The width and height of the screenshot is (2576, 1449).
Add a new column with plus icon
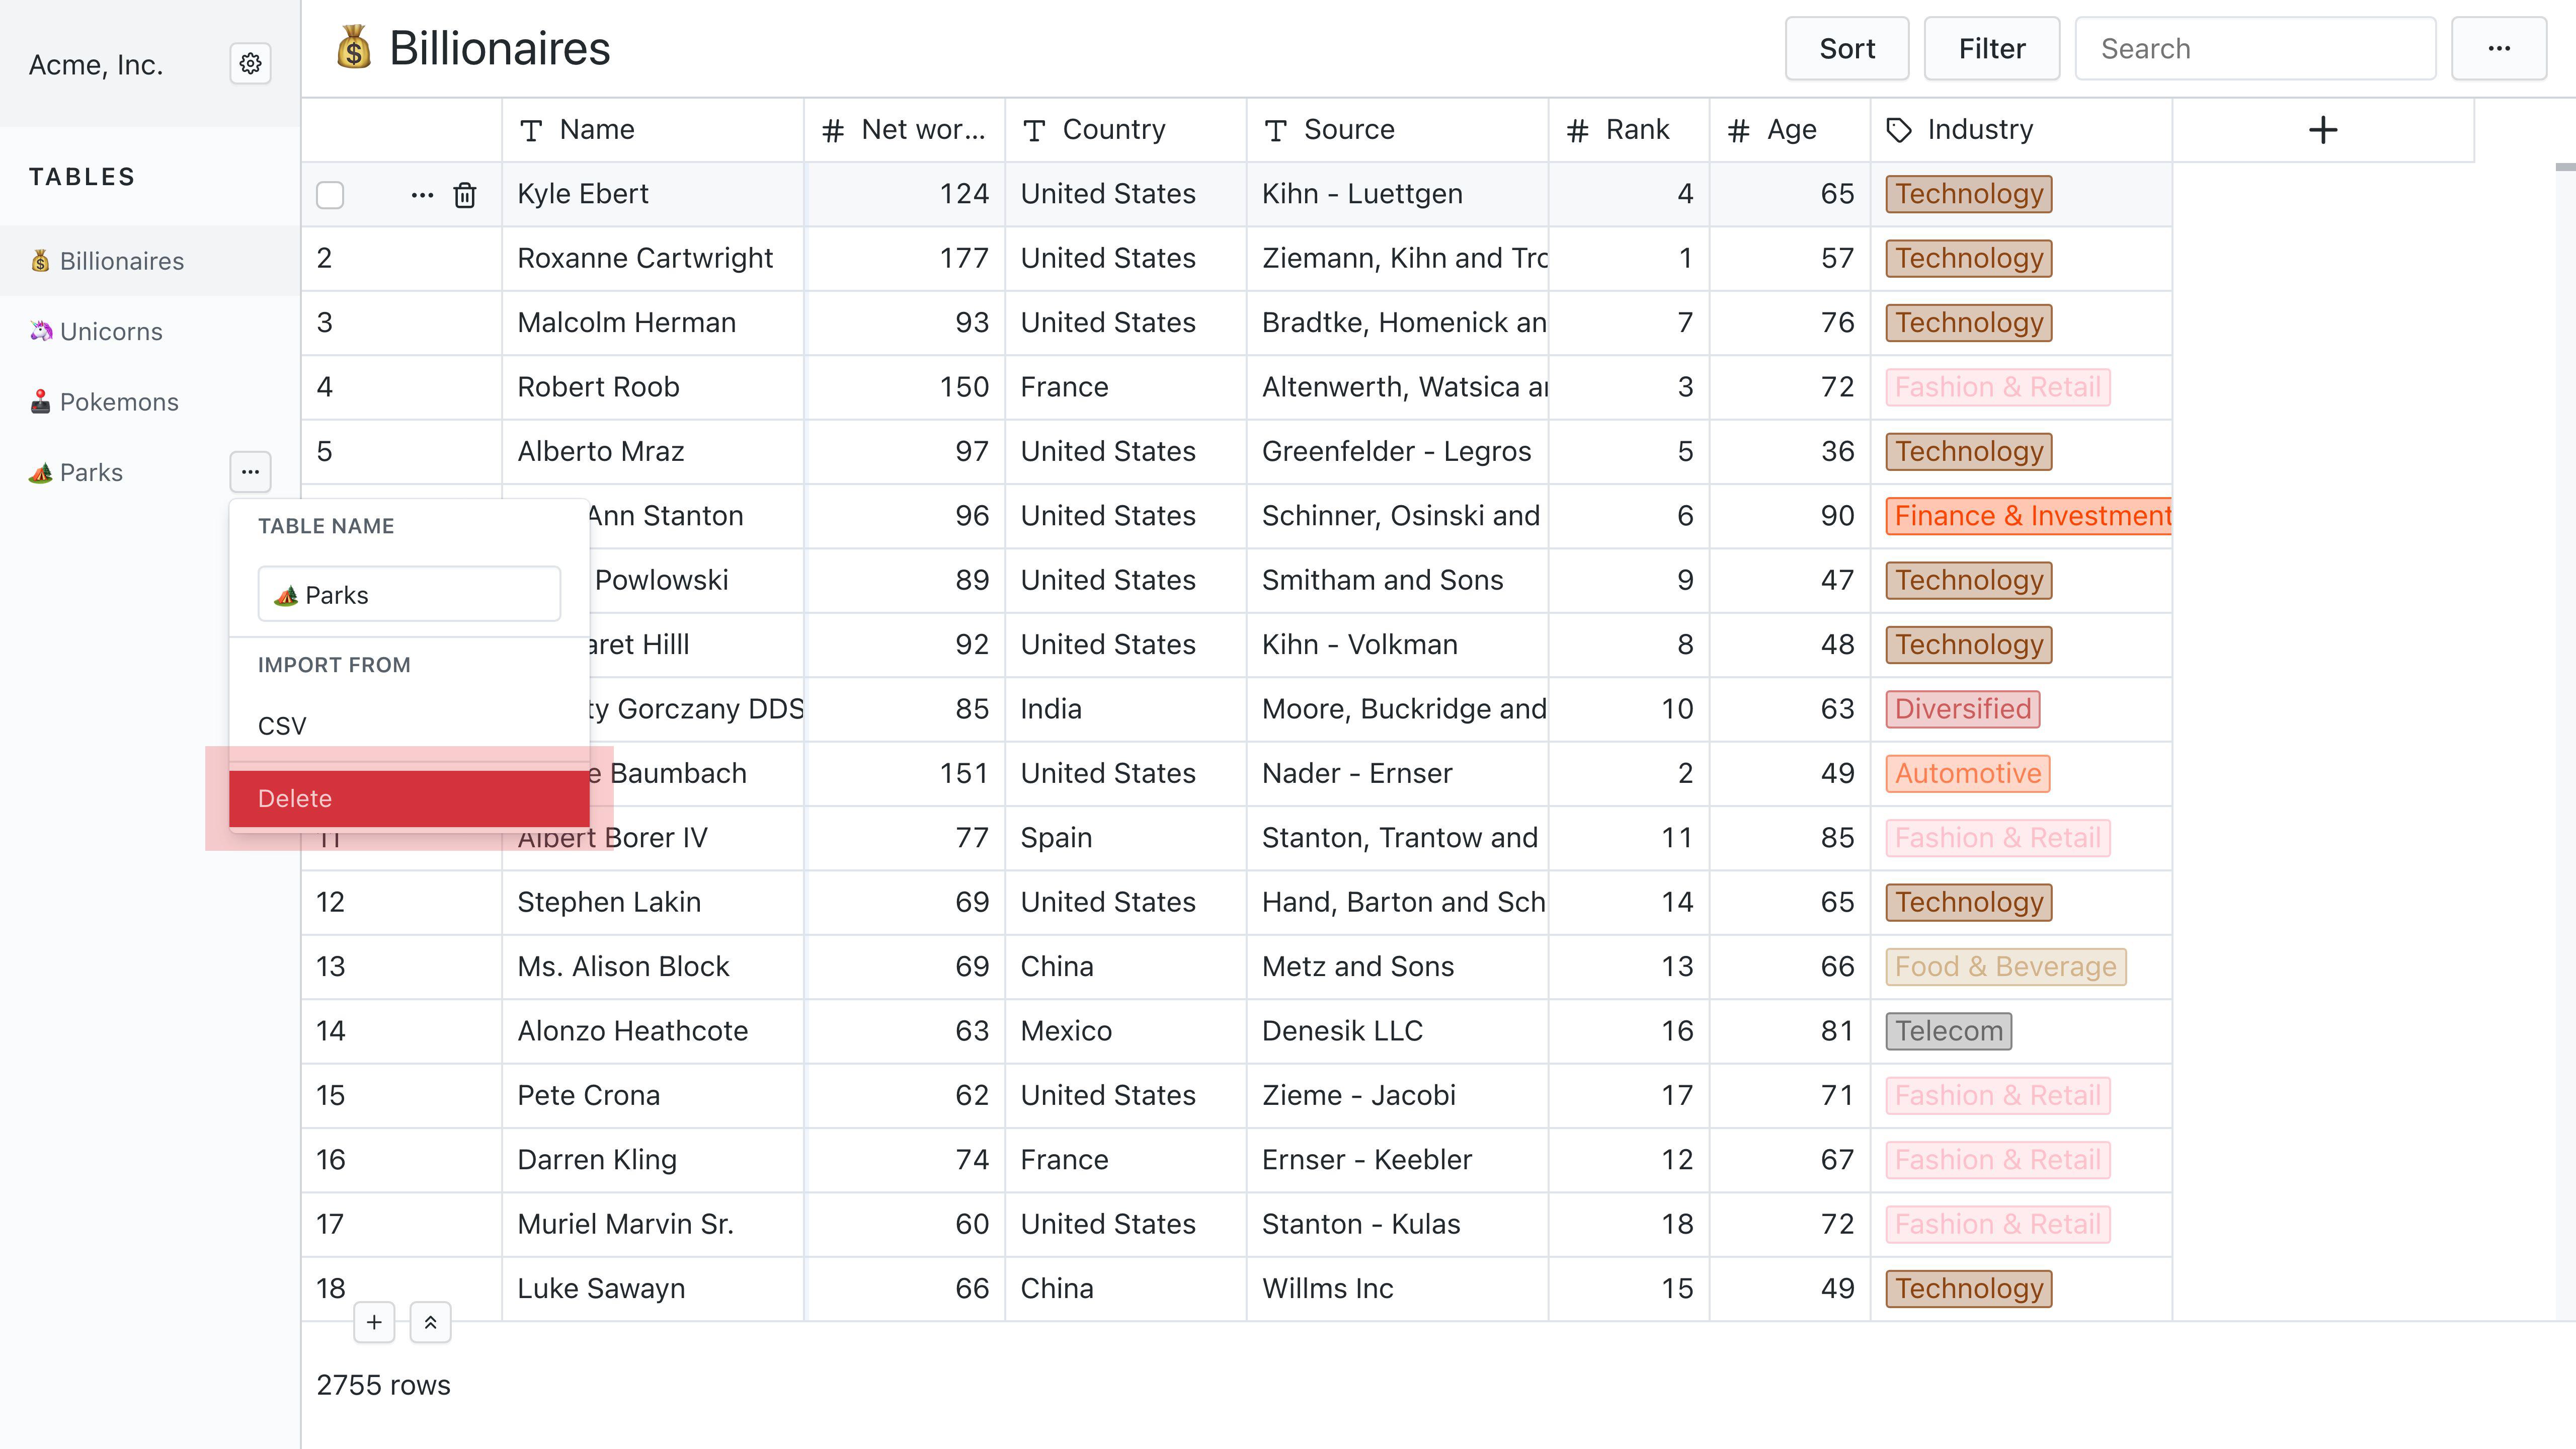click(x=2322, y=130)
